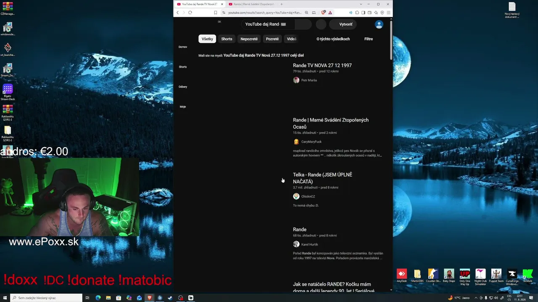The image size is (538, 302).
Task: Open the video 'Rande TV NOVA 27 12 1997'
Action: coord(322,65)
